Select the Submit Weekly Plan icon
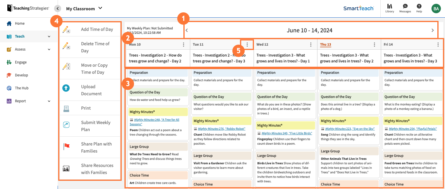Viewport: 445px width, 189px height. click(66, 125)
